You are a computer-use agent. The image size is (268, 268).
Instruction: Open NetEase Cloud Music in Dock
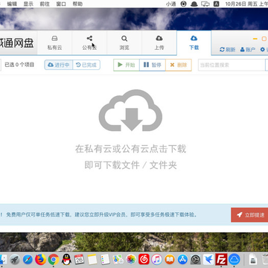tap(144, 260)
